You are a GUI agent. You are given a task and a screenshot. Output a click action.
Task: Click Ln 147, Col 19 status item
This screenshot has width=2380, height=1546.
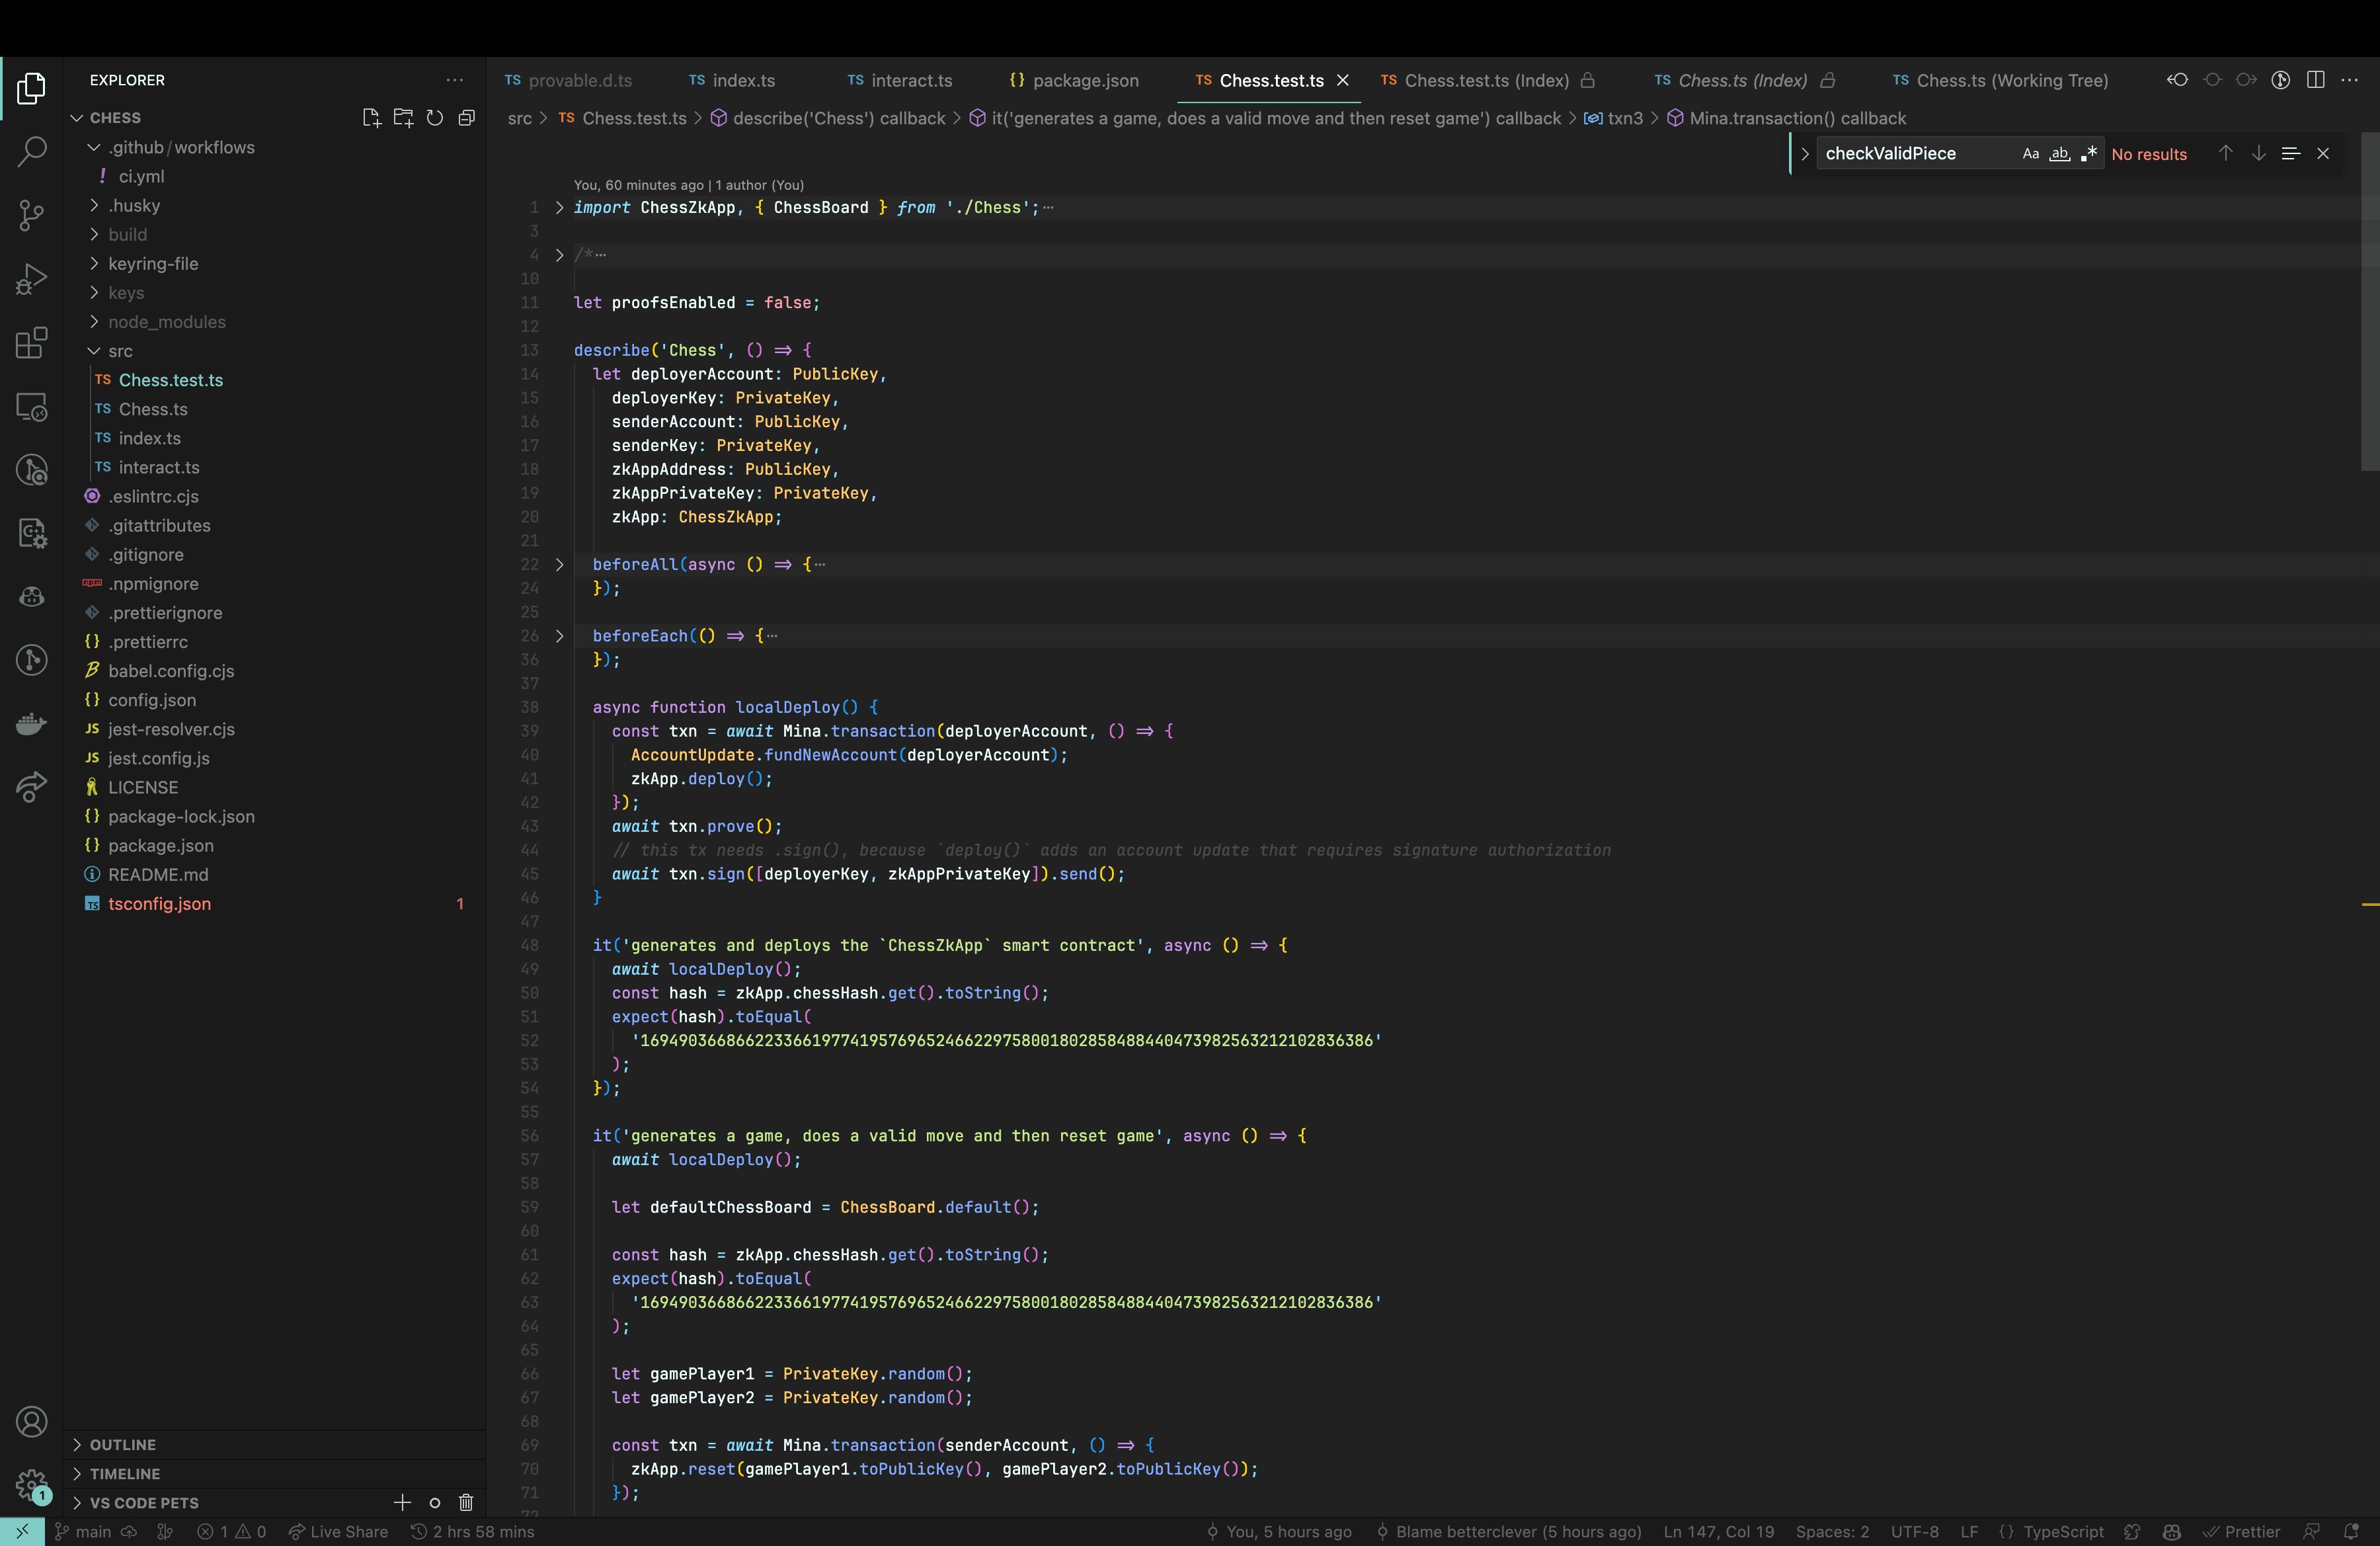[x=1718, y=1531]
